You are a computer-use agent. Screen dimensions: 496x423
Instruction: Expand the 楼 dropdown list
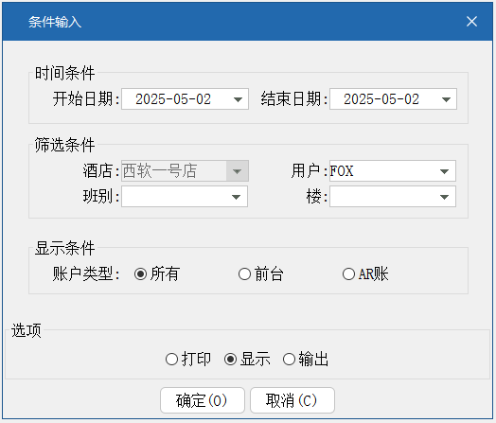(x=445, y=197)
